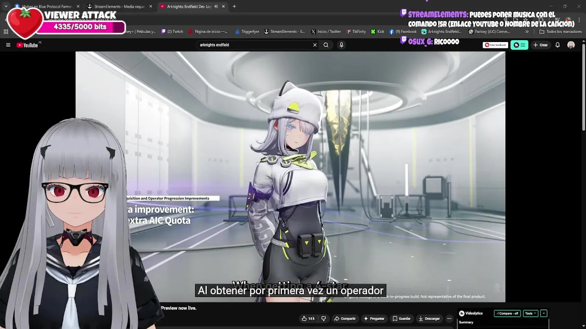Screen dimensions: 586x329
Task: Toggle the teal Videolytics header button
Action: coord(519,45)
